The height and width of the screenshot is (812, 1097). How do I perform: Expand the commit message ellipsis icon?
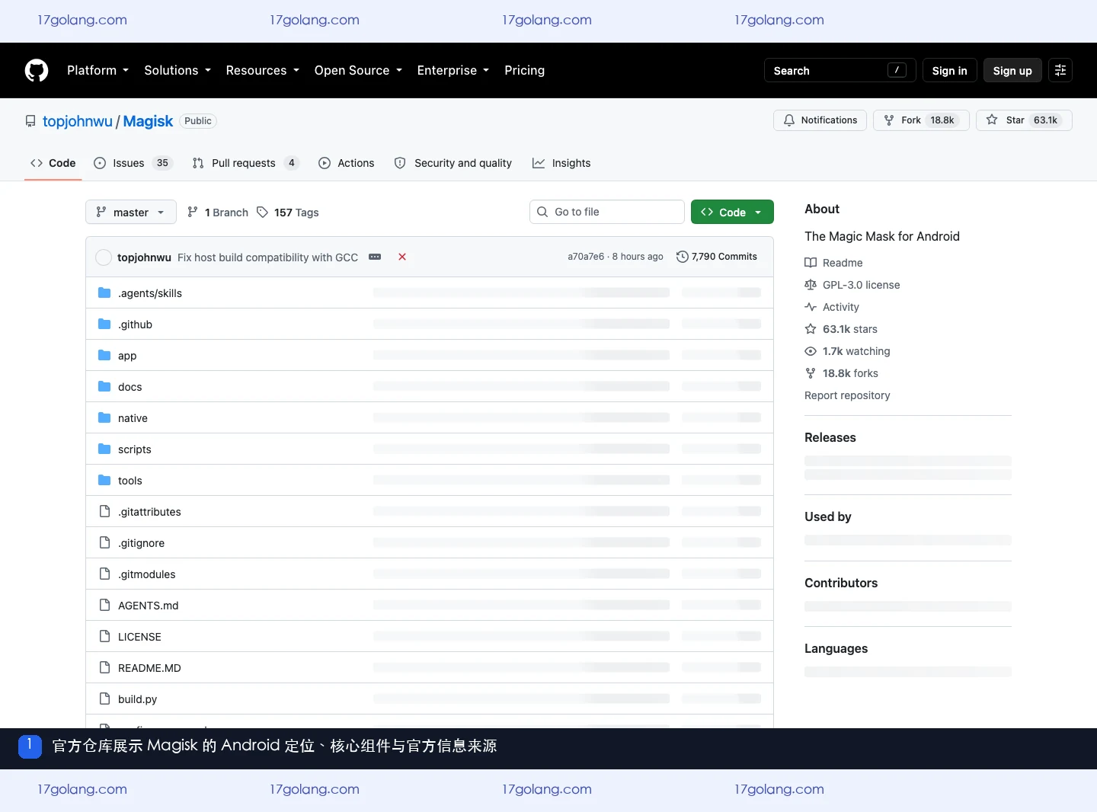375,257
